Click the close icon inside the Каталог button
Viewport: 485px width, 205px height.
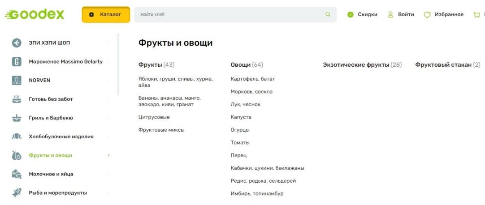pyautogui.click(x=91, y=14)
